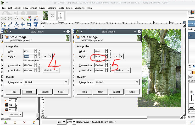The height and width of the screenshot is (125, 195).
Task: Toggle resolution chain link in right dialog
Action: pos(110,68)
